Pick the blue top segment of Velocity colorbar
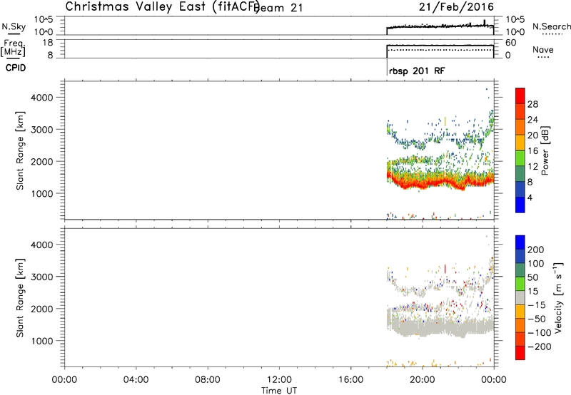571x395 pixels. (520, 242)
